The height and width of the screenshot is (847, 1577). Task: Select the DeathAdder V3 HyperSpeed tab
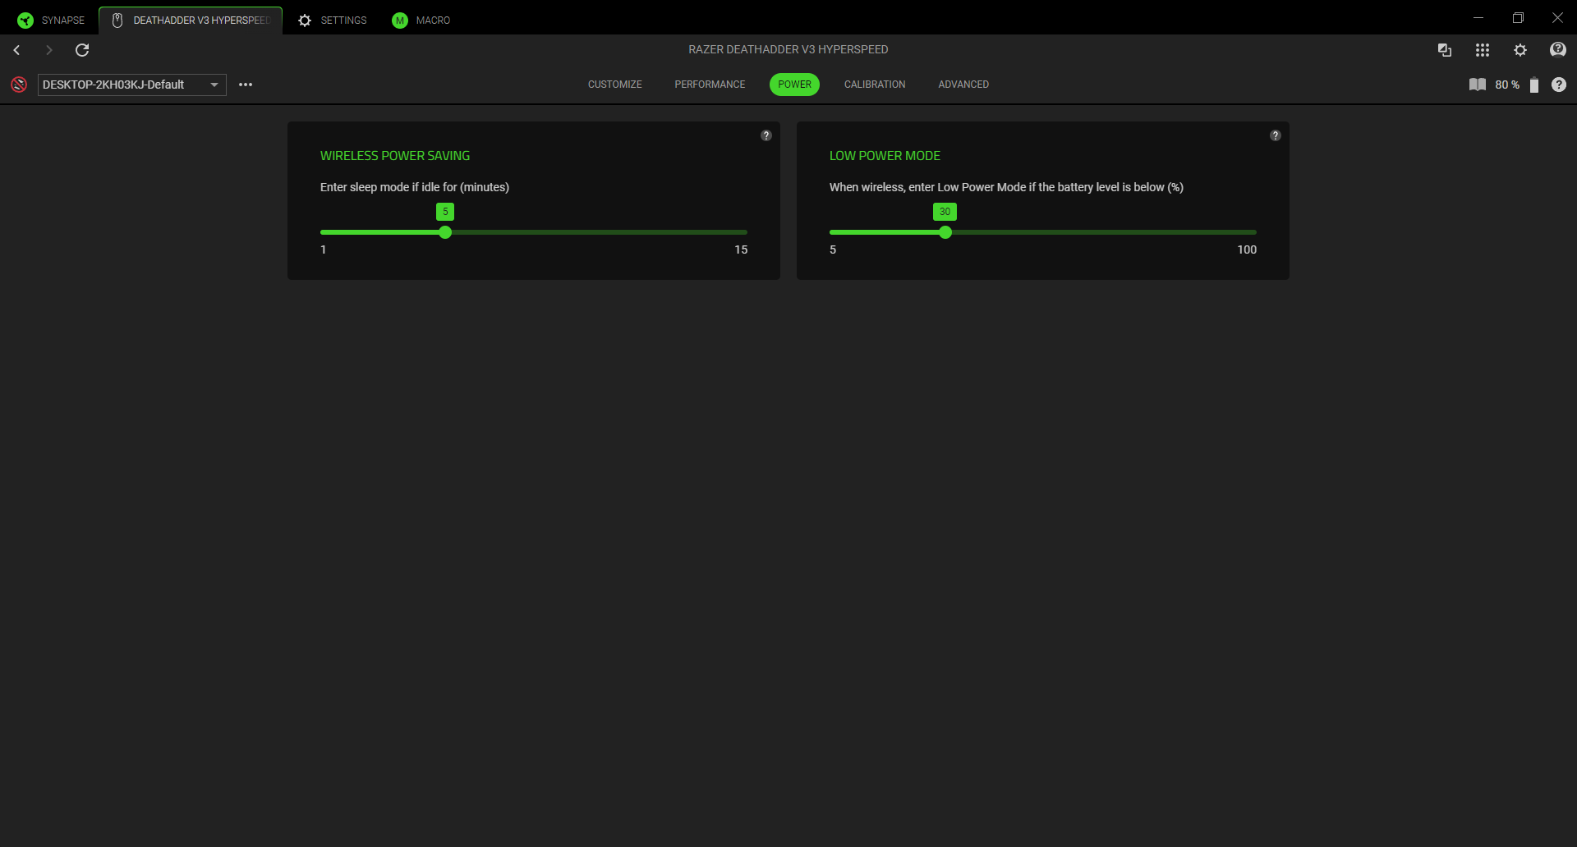coord(191,20)
